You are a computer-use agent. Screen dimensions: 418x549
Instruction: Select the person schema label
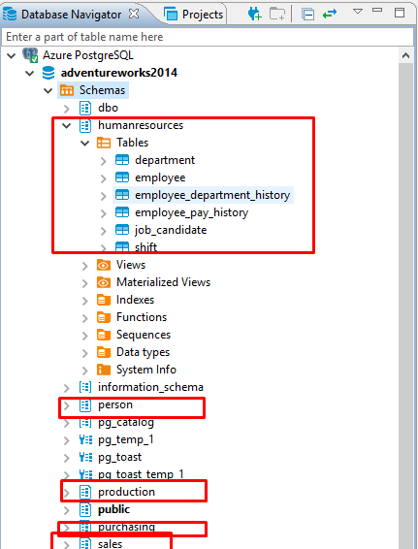point(115,405)
